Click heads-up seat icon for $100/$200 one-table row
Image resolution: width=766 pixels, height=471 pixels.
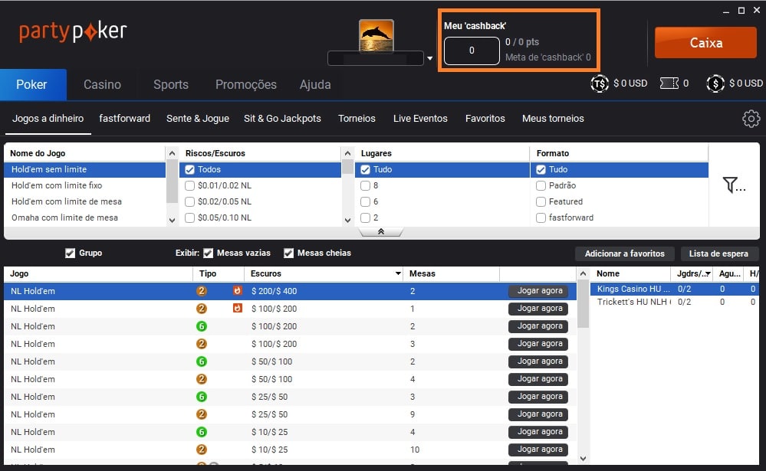point(201,309)
